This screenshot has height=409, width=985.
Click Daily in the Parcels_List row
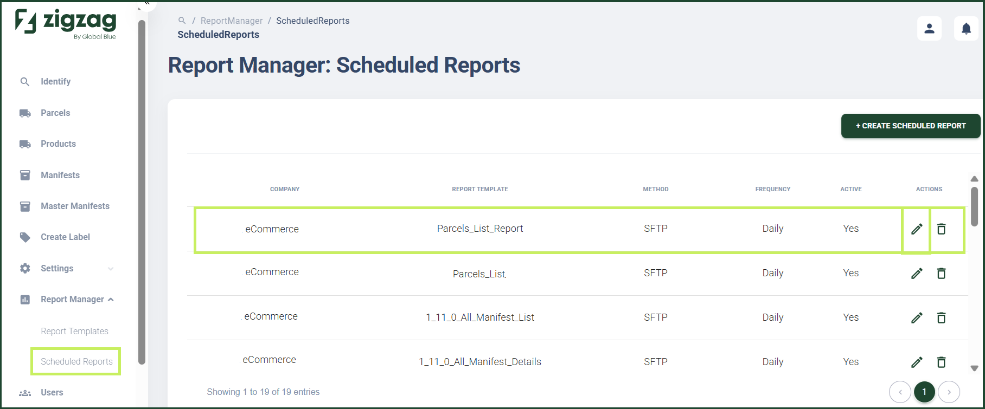tap(773, 273)
